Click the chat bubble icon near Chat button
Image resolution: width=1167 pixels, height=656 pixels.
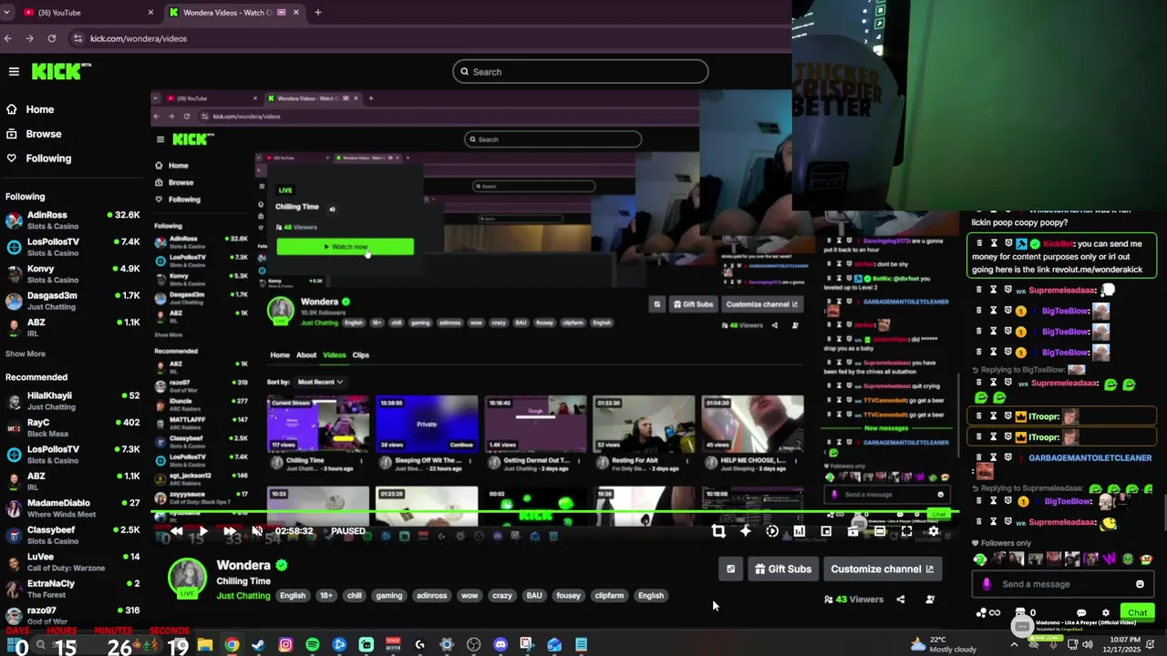[x=1081, y=613]
